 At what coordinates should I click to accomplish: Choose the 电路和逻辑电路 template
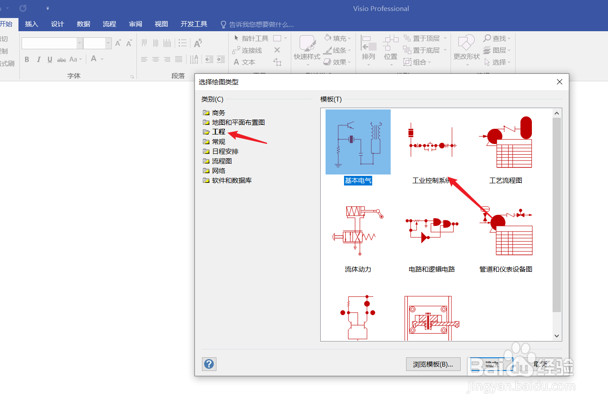tap(432, 231)
